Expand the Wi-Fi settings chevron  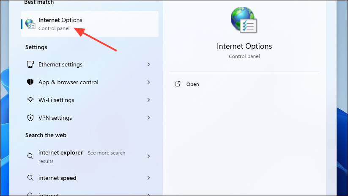point(148,100)
